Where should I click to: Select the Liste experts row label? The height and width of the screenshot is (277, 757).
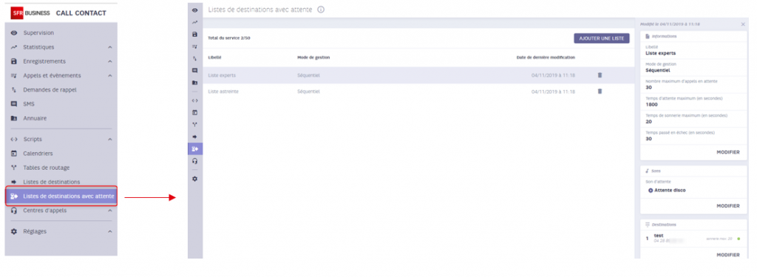point(222,75)
